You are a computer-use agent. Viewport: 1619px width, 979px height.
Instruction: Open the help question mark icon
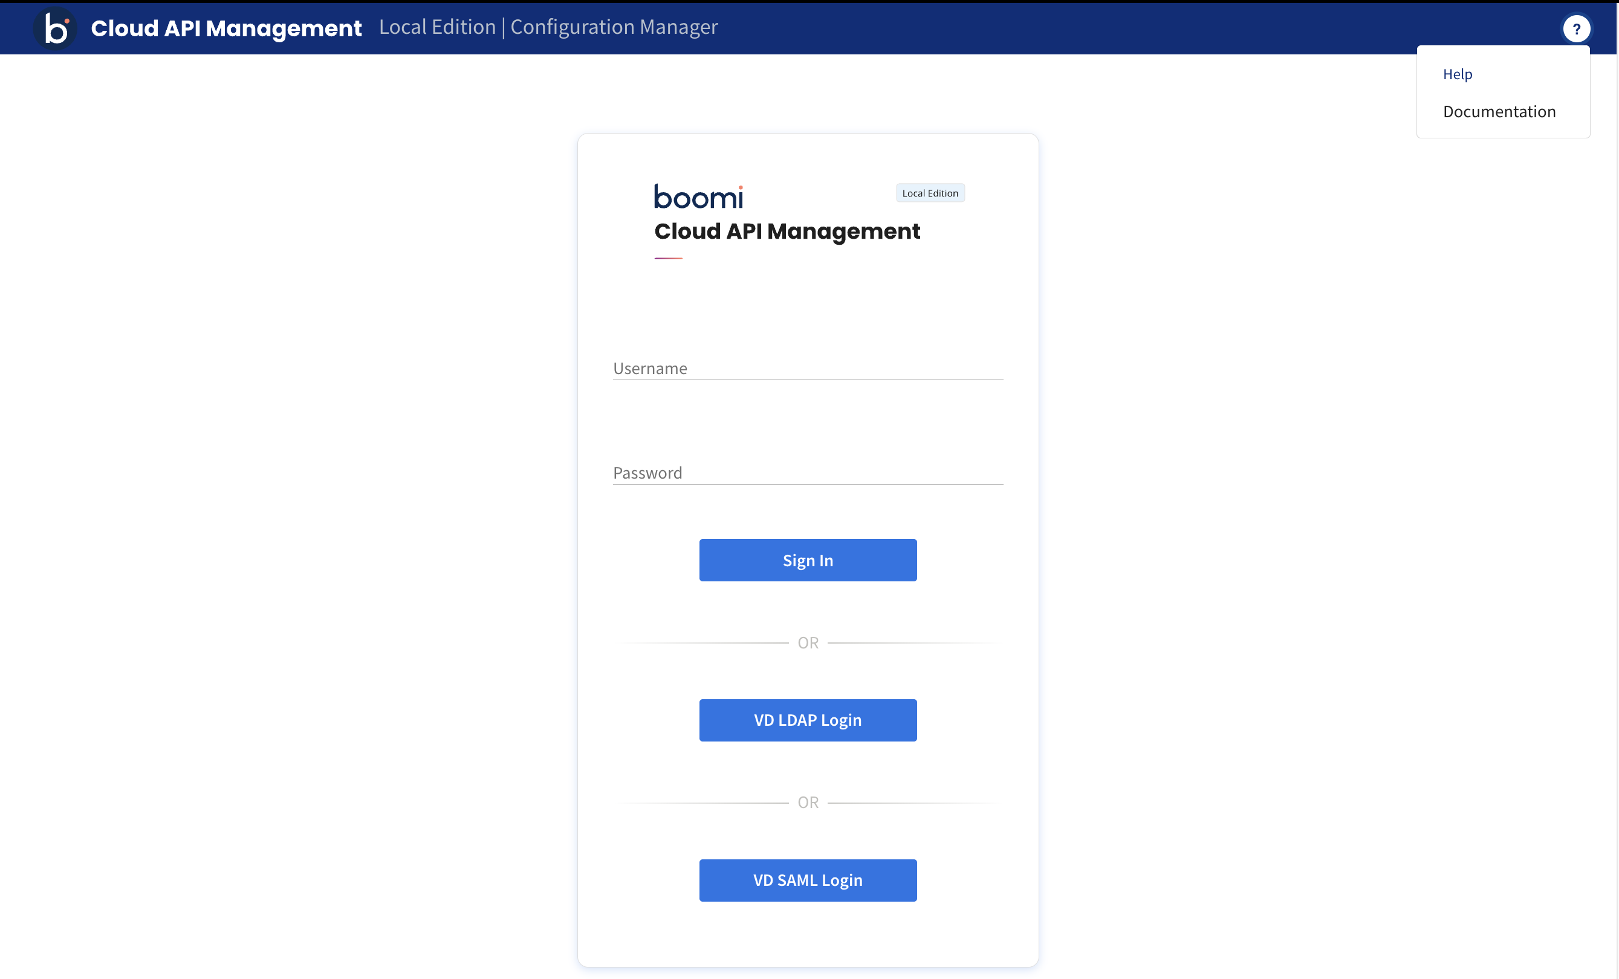1575,29
